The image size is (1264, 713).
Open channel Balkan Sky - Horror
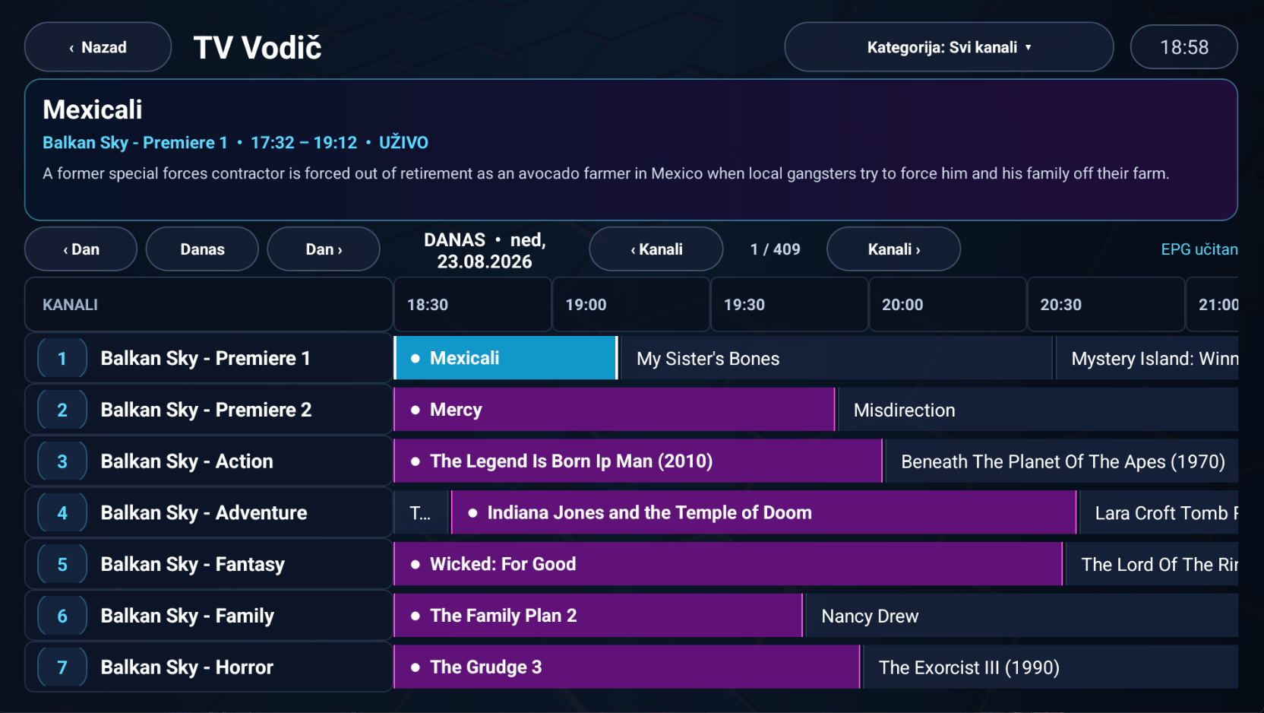tap(208, 667)
